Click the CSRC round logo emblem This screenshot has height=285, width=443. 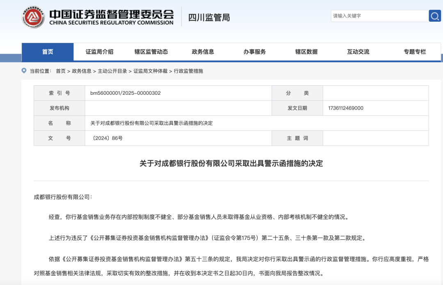[33, 17]
